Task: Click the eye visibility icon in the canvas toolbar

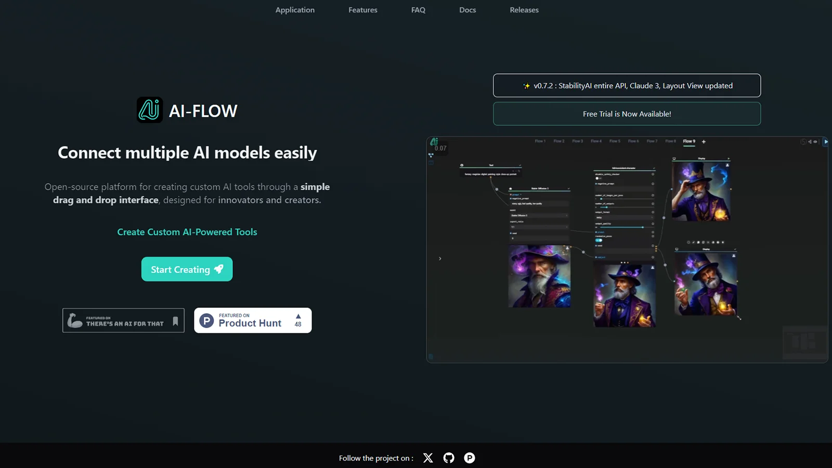Action: point(815,142)
